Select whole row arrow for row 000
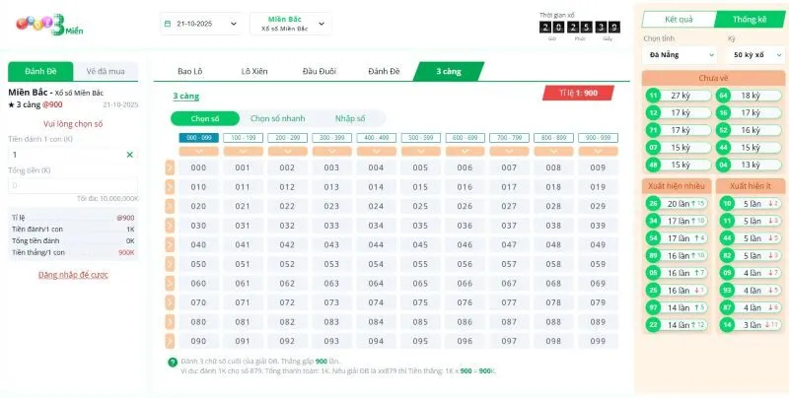The image size is (789, 398). point(170,167)
